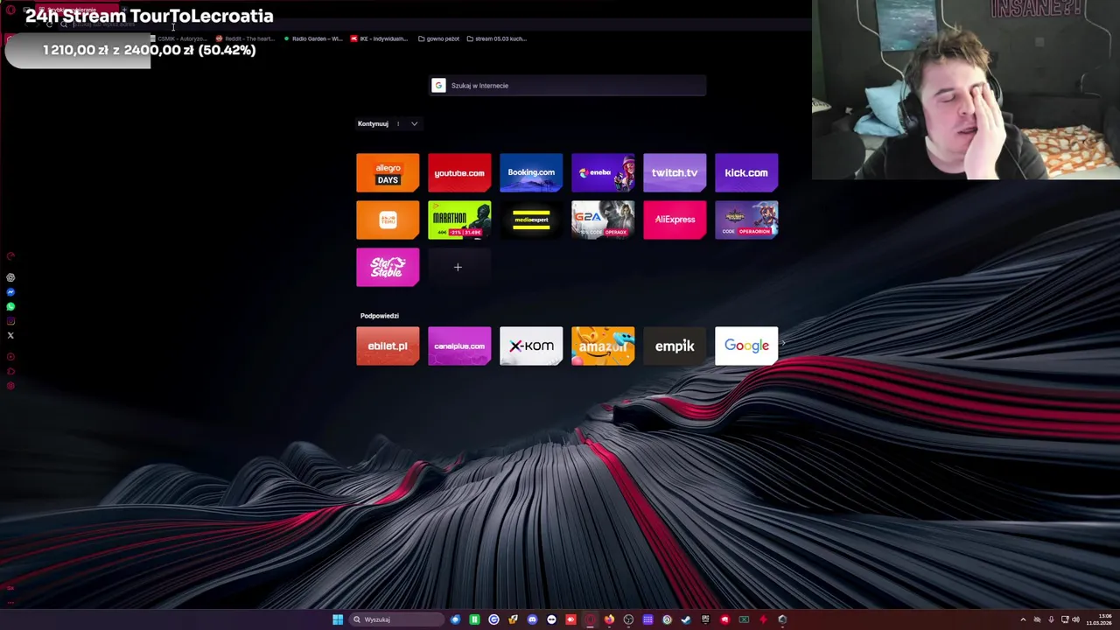Open the amazon suggestion tile

tap(603, 346)
